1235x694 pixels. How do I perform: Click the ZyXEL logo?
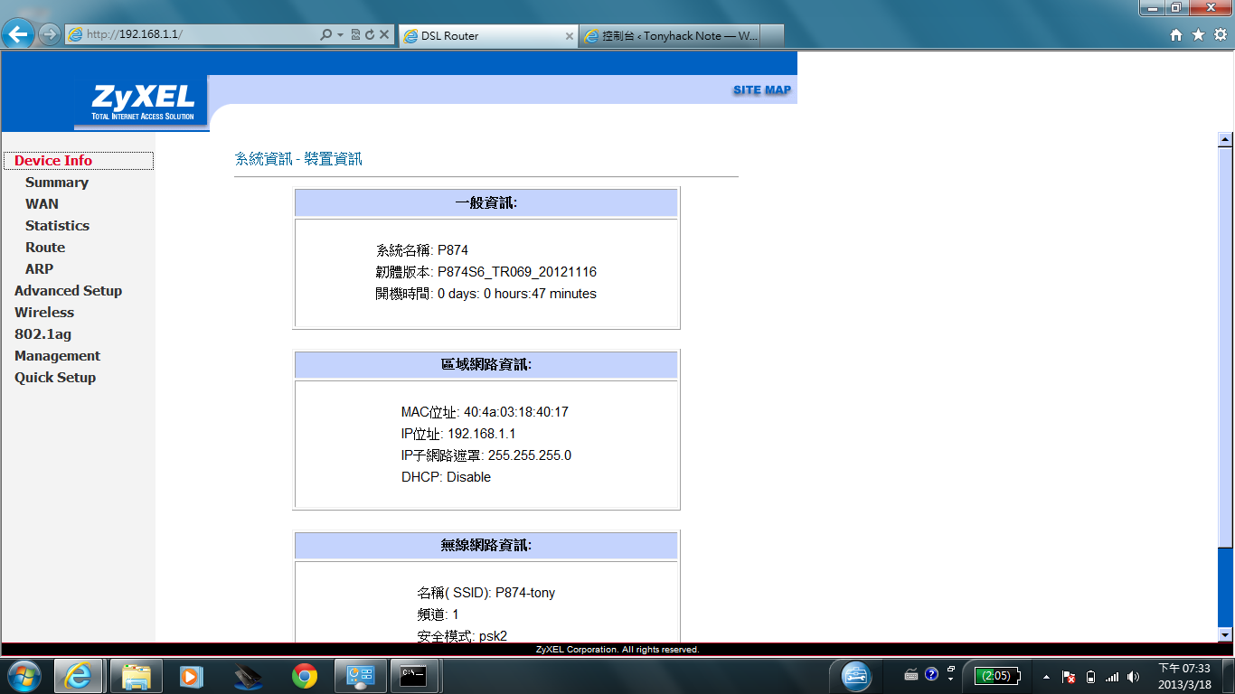tap(143, 102)
